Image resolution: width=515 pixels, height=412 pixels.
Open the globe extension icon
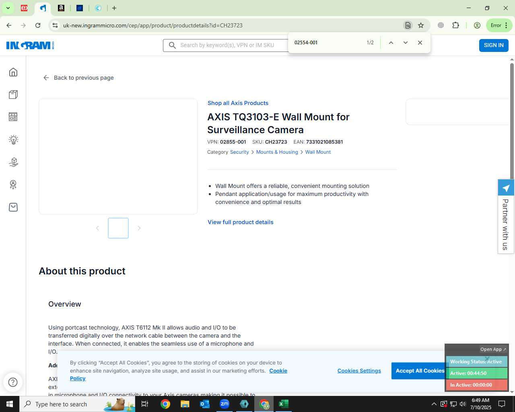[x=441, y=25]
